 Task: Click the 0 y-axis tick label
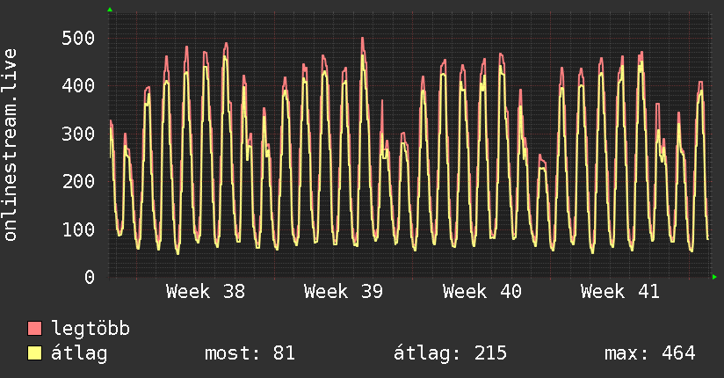point(90,277)
